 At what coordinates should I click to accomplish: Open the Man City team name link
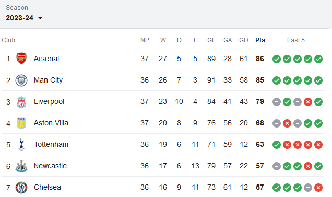pos(48,80)
